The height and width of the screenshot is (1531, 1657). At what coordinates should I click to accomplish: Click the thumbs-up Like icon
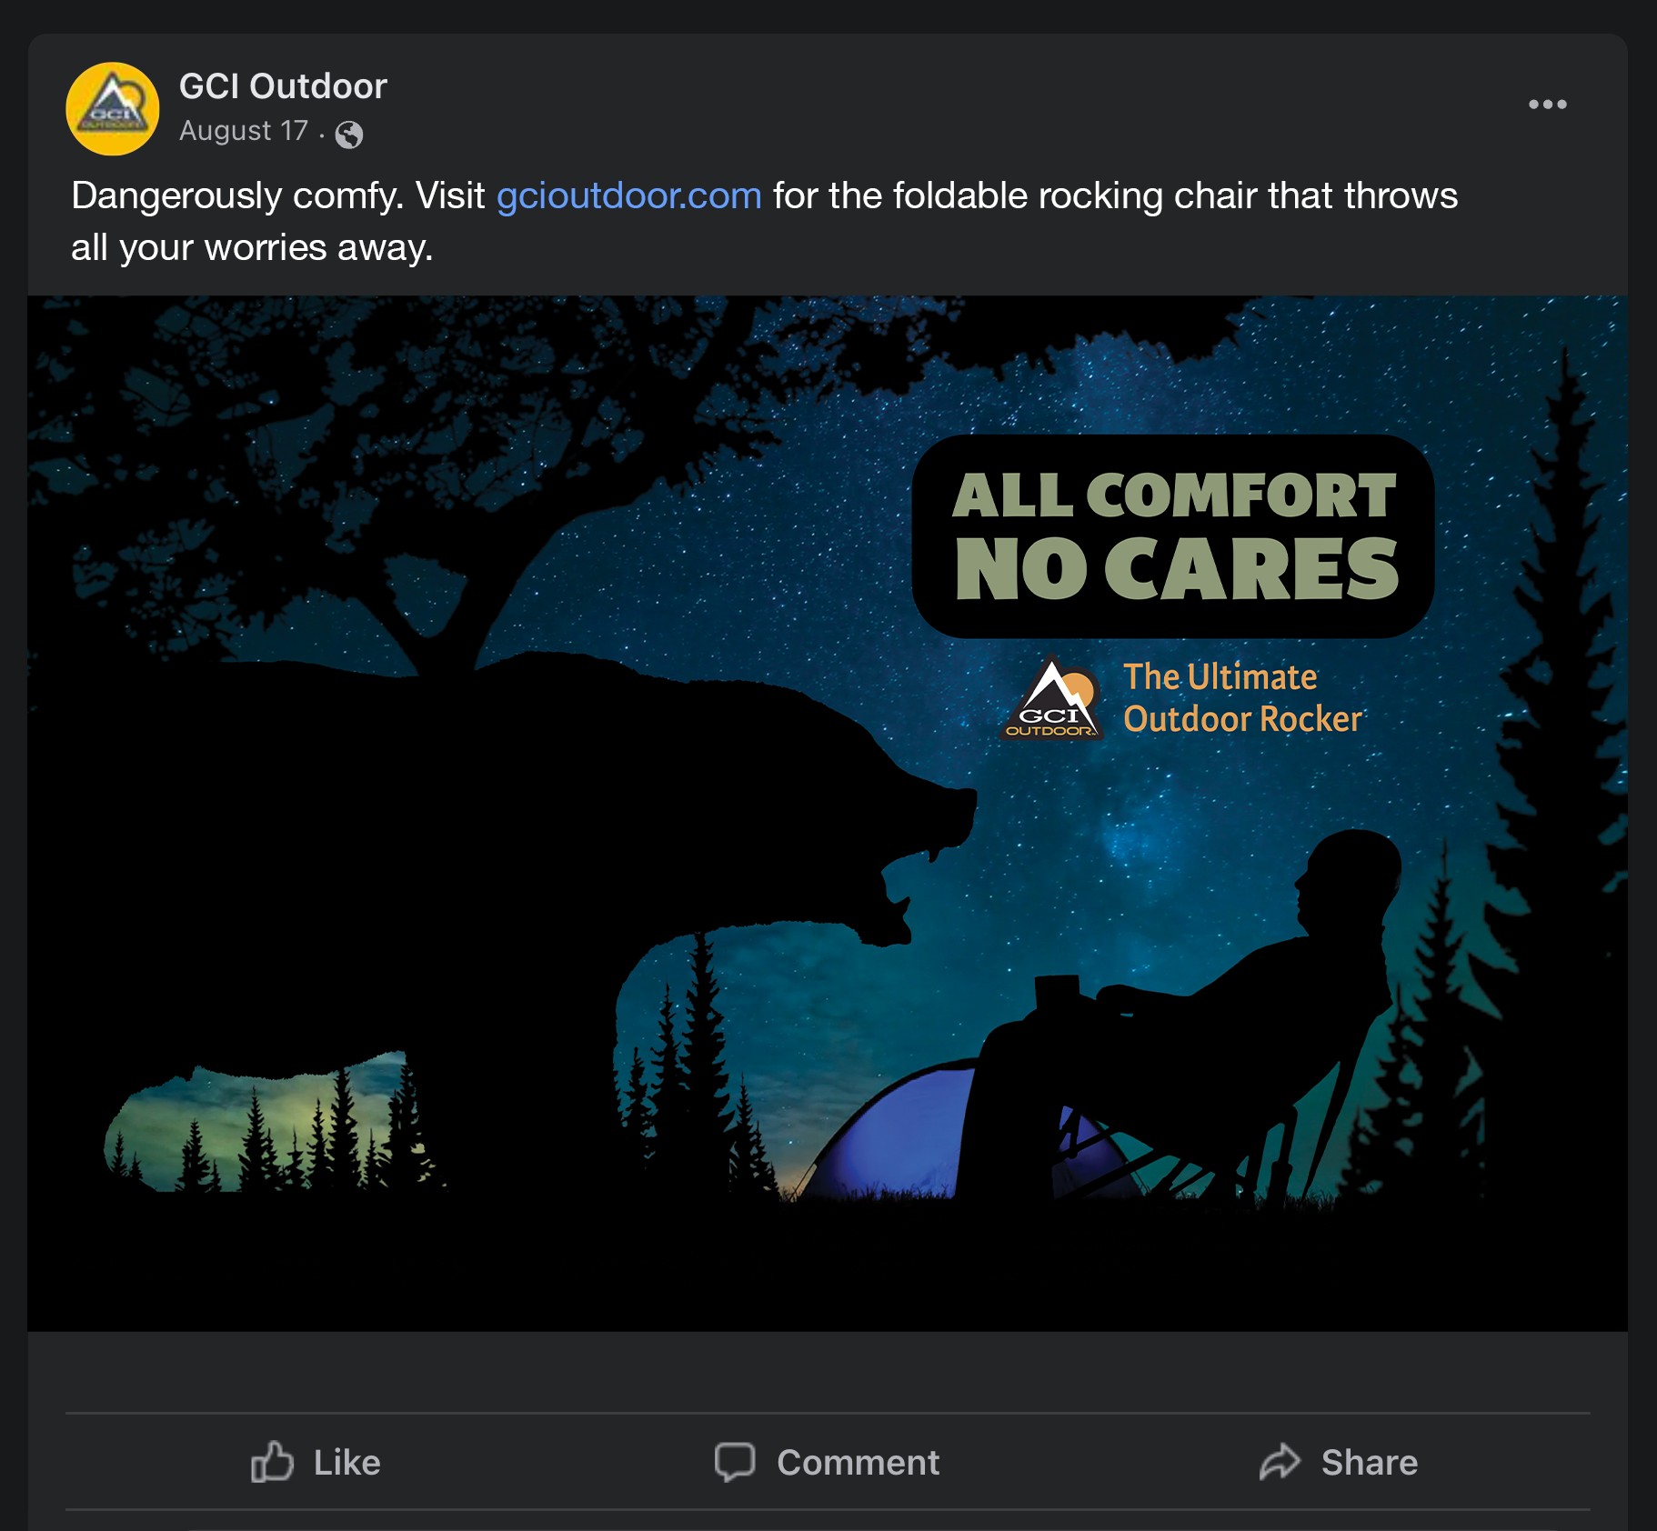point(272,1462)
